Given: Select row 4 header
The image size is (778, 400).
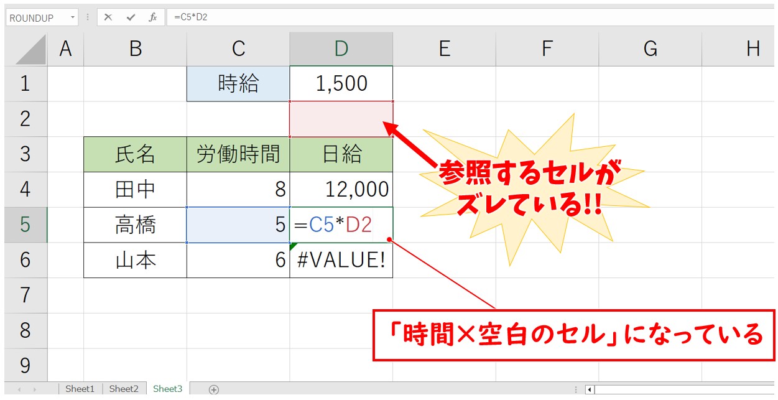Looking at the screenshot, I should 25,190.
